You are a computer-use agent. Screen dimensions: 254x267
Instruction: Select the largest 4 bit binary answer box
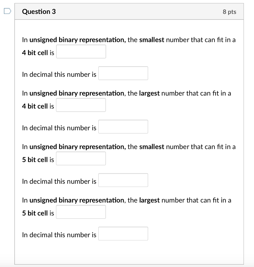tap(81, 105)
